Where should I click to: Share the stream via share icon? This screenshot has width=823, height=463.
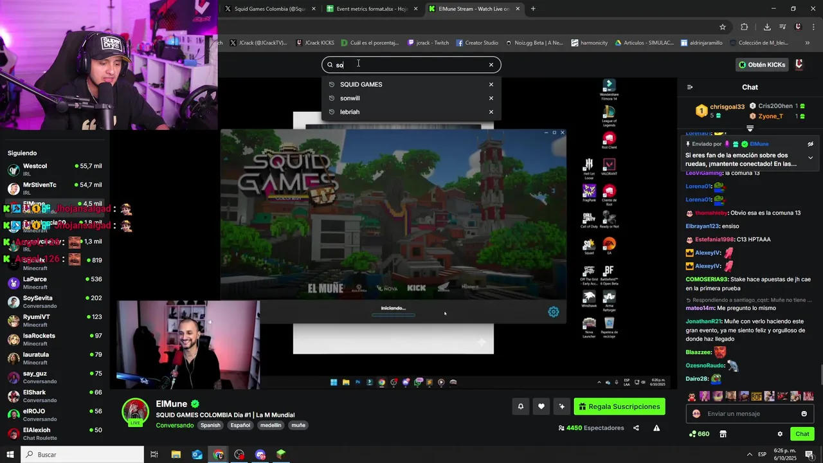click(636, 428)
